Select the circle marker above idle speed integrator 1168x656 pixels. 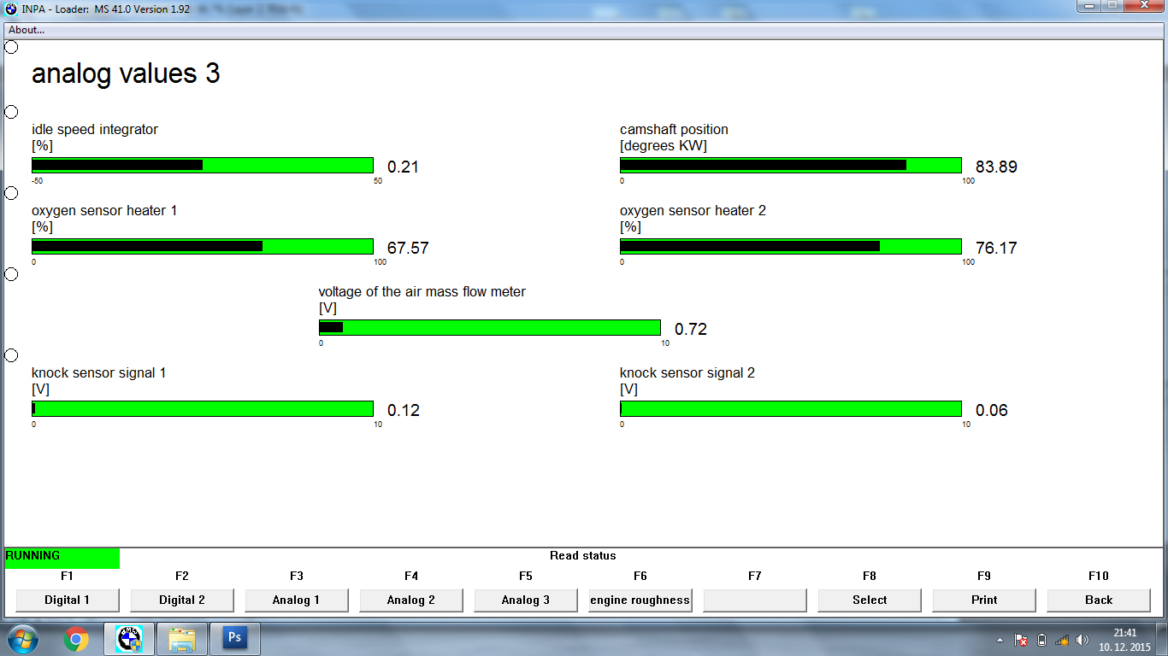coord(12,112)
